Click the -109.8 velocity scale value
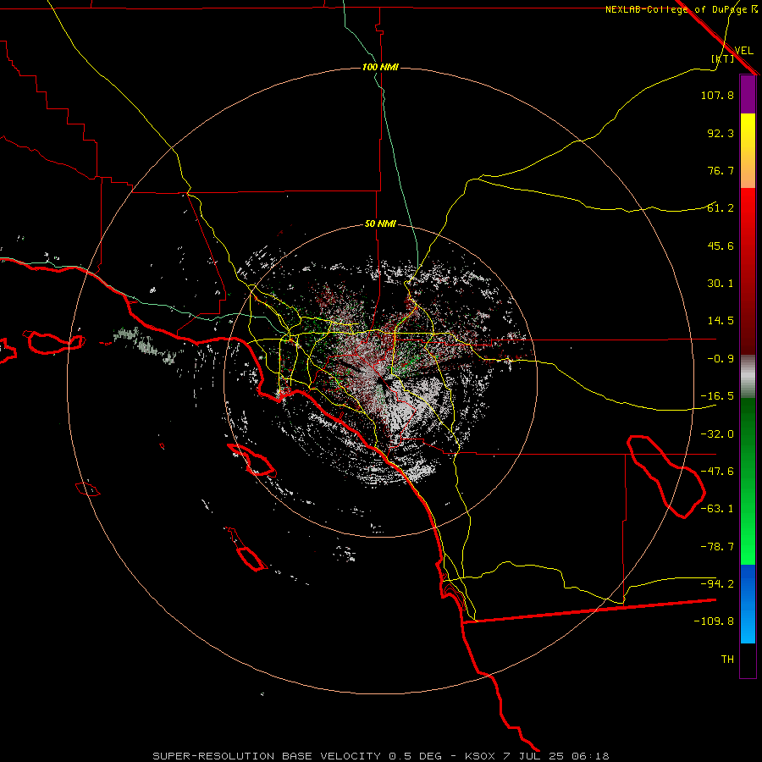This screenshot has height=762, width=762. coord(714,621)
